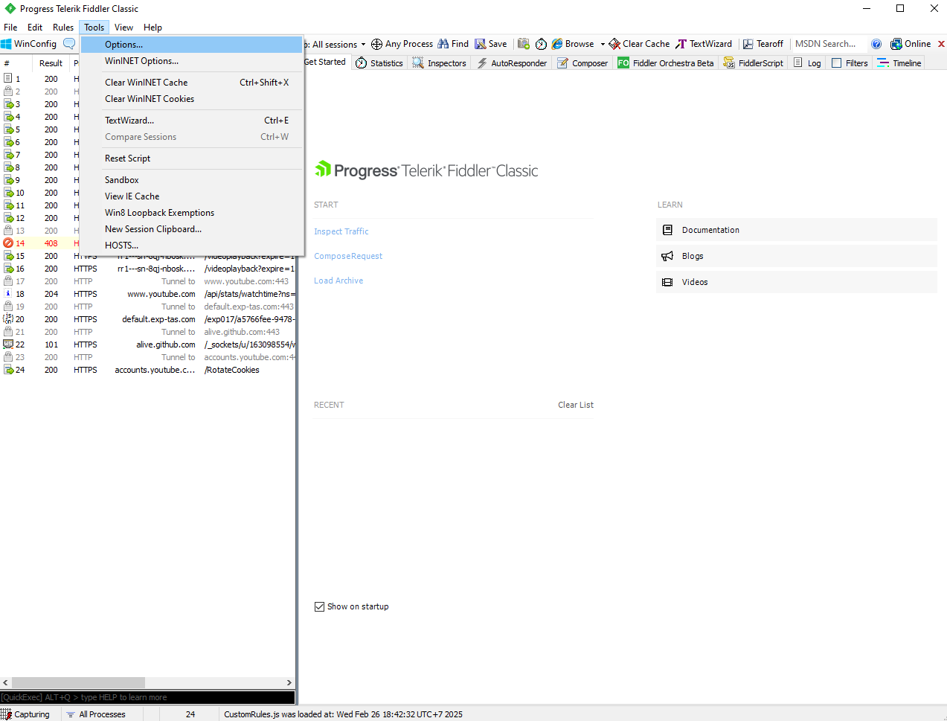947x721 pixels.
Task: Open the Edit menu
Action: pyautogui.click(x=35, y=28)
